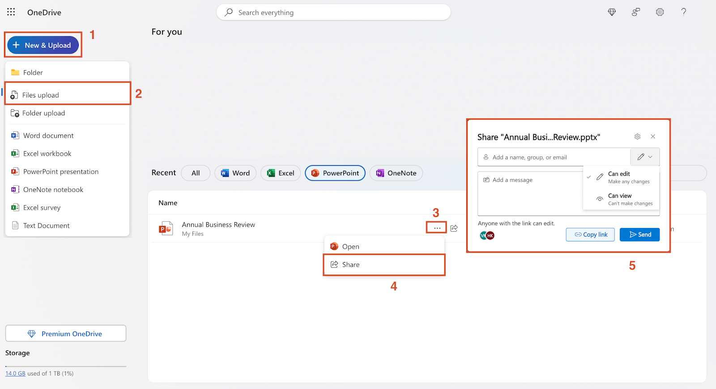This screenshot has width=716, height=389.
Task: Click the OneDrive title in the header
Action: pos(44,13)
